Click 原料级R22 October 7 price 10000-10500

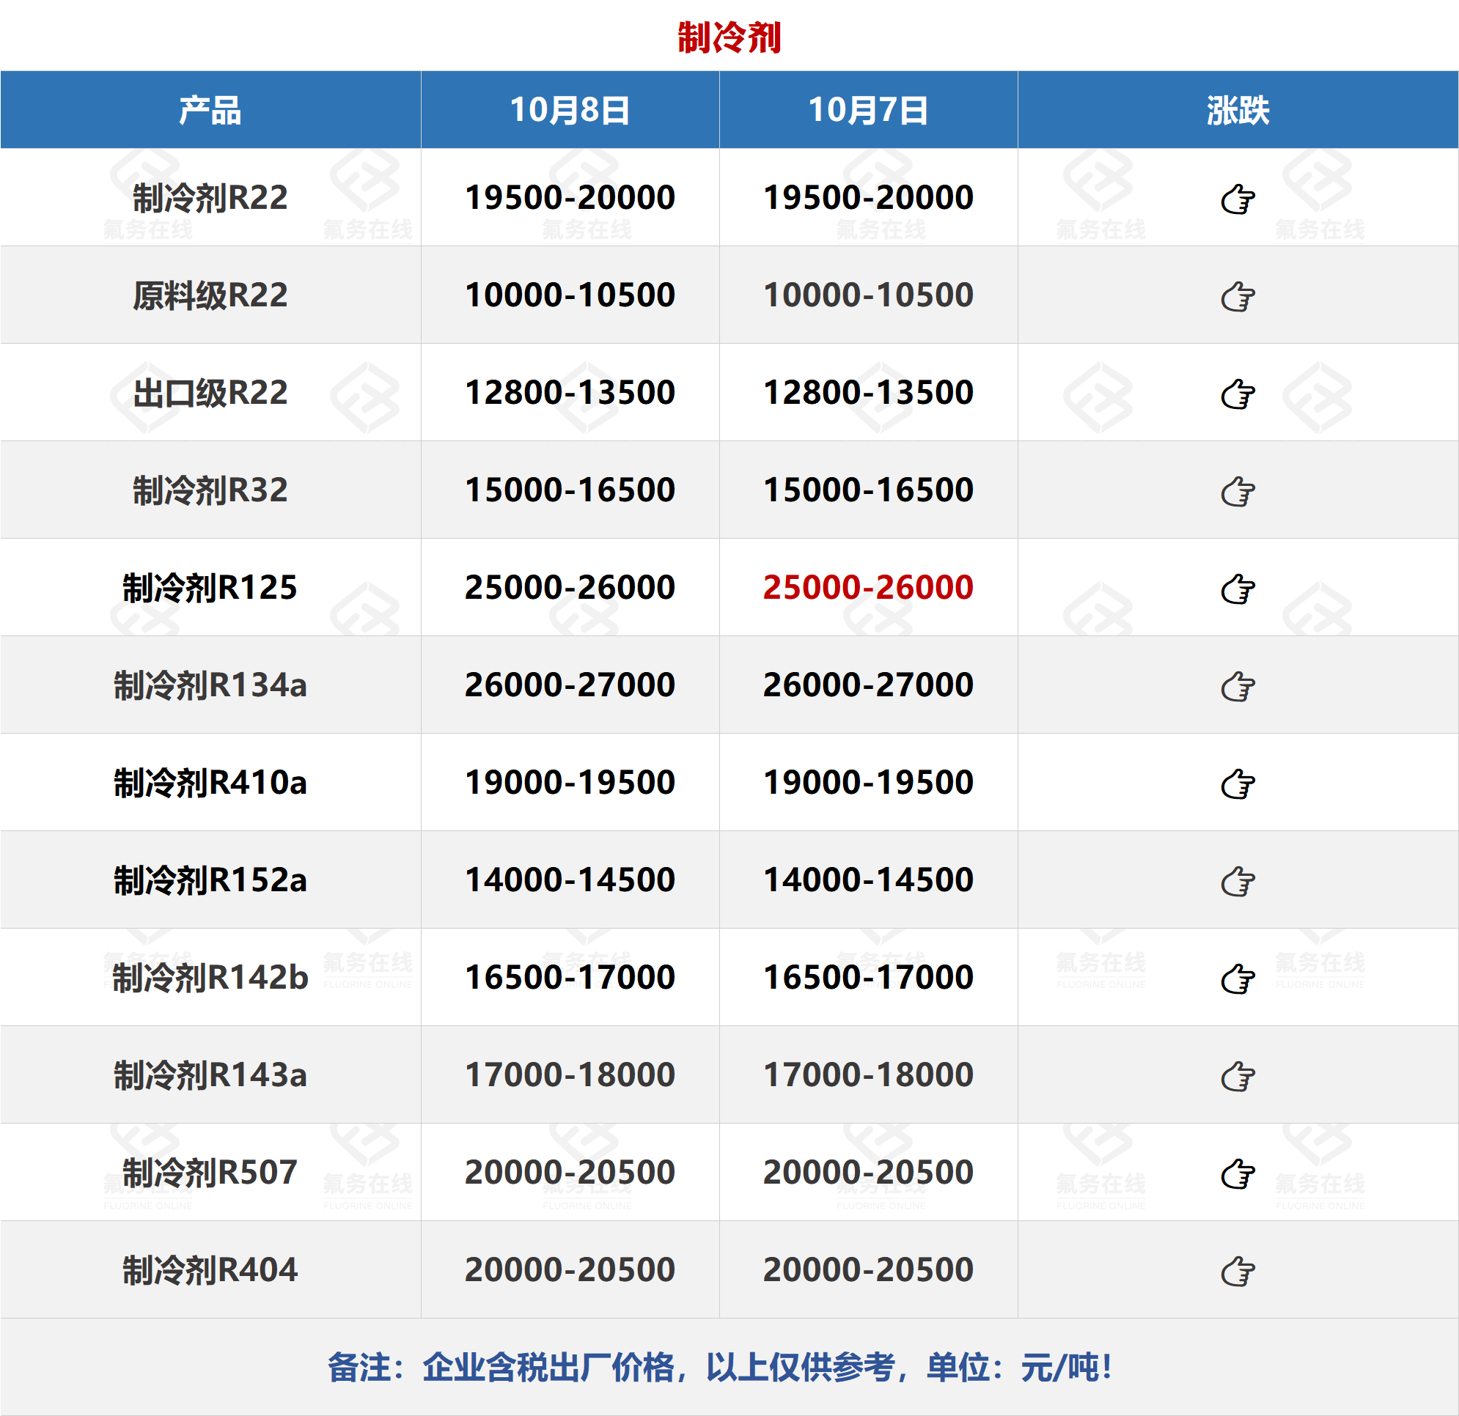868,295
